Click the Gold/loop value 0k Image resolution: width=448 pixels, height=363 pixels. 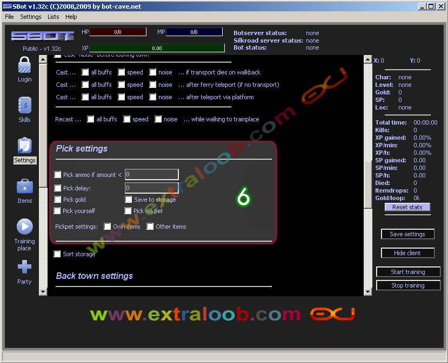click(417, 198)
